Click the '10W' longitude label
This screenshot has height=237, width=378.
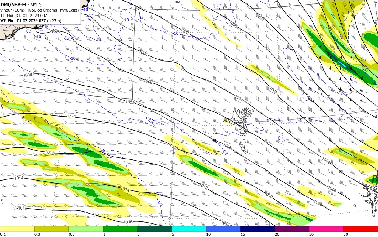(x=177, y=2)
